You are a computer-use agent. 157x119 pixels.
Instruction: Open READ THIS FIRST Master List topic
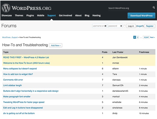pyautogui.click(x=26, y=57)
